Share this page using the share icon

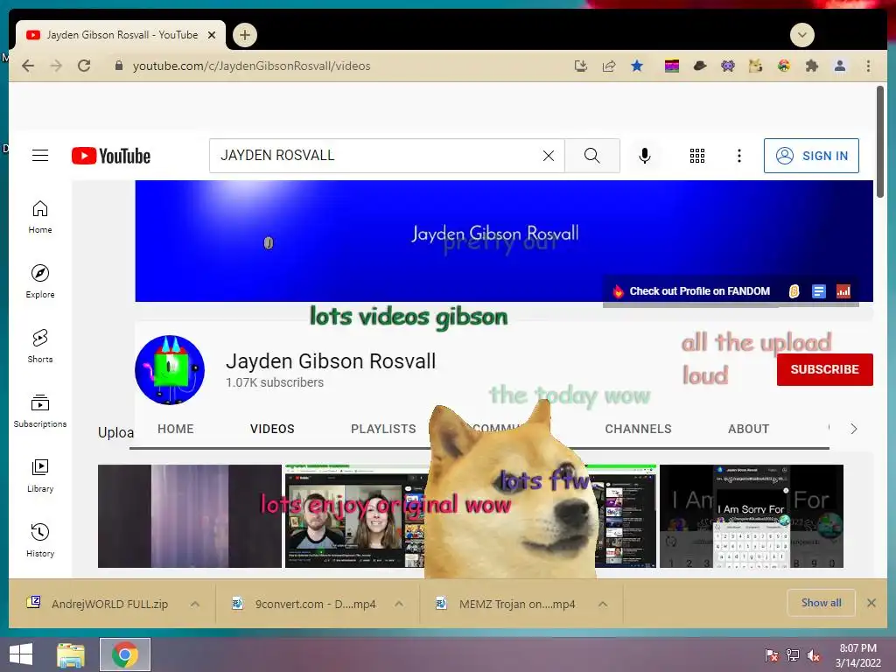click(x=609, y=66)
